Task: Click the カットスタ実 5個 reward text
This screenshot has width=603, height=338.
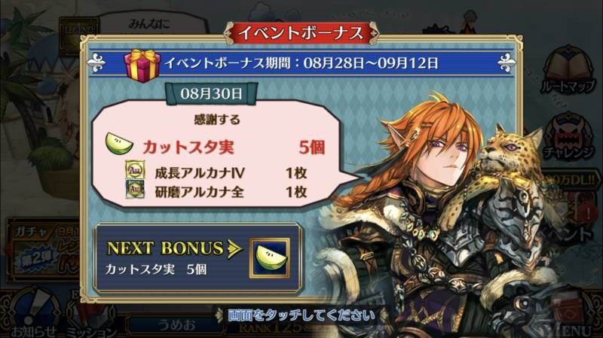Action: pyautogui.click(x=234, y=147)
